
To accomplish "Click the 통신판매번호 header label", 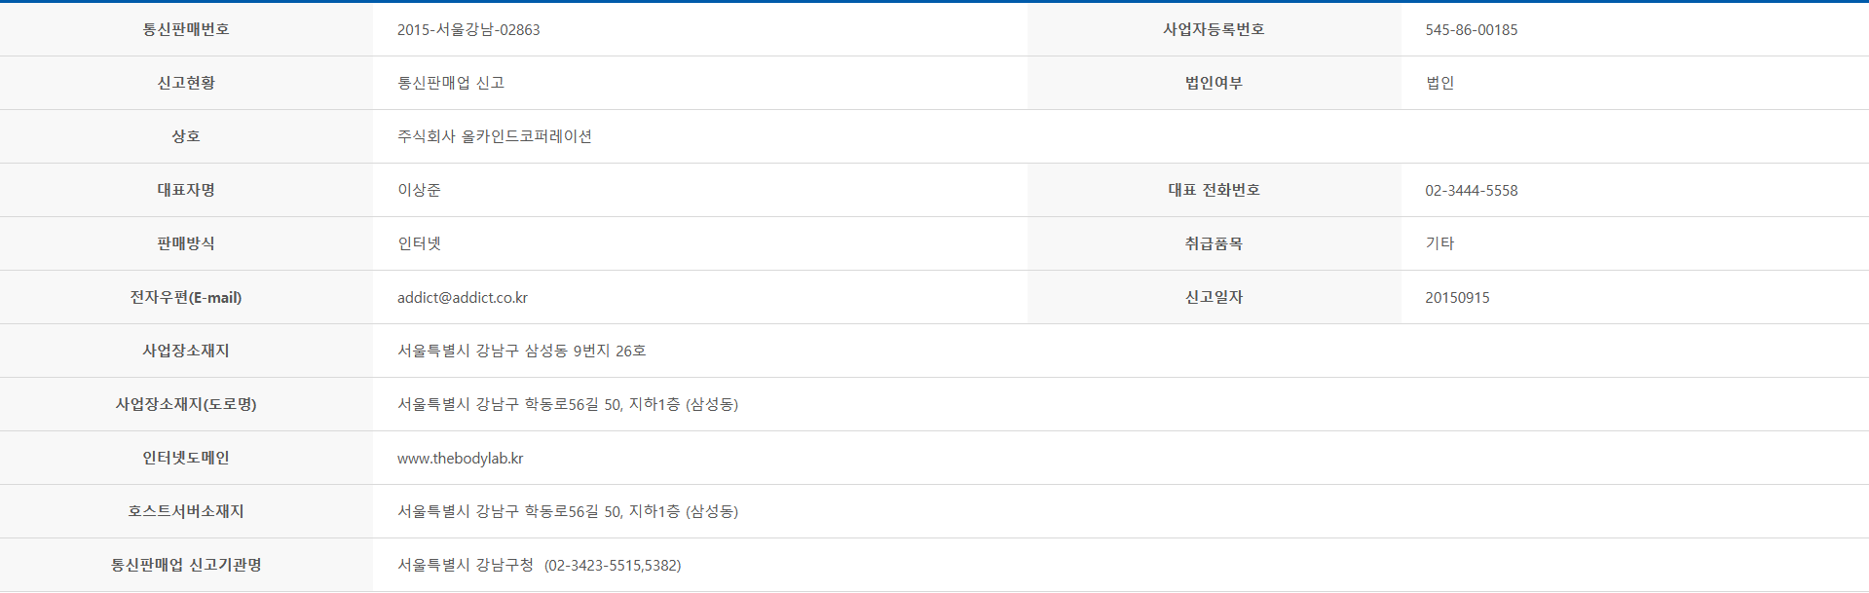I will [186, 29].
